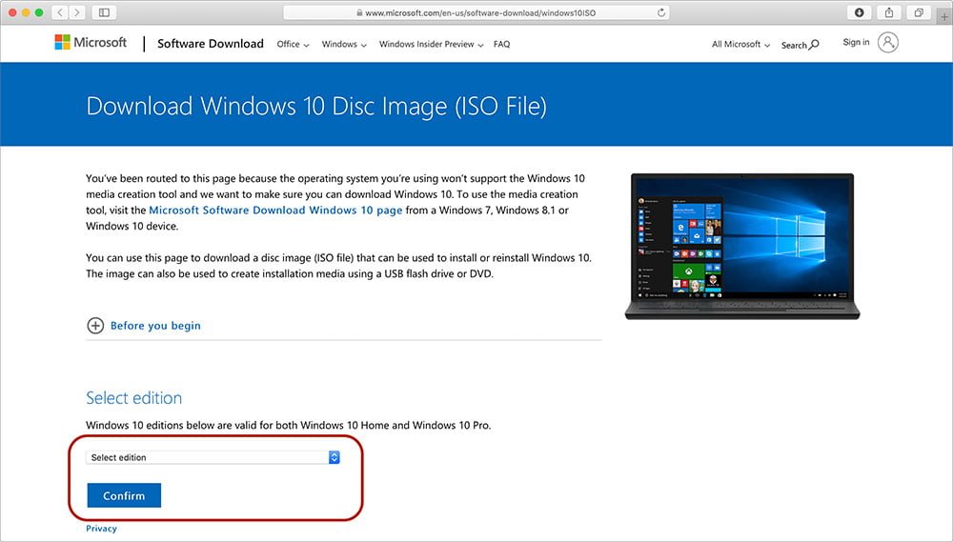Image resolution: width=953 pixels, height=542 pixels.
Task: Click the Search magnifier link
Action: point(800,45)
